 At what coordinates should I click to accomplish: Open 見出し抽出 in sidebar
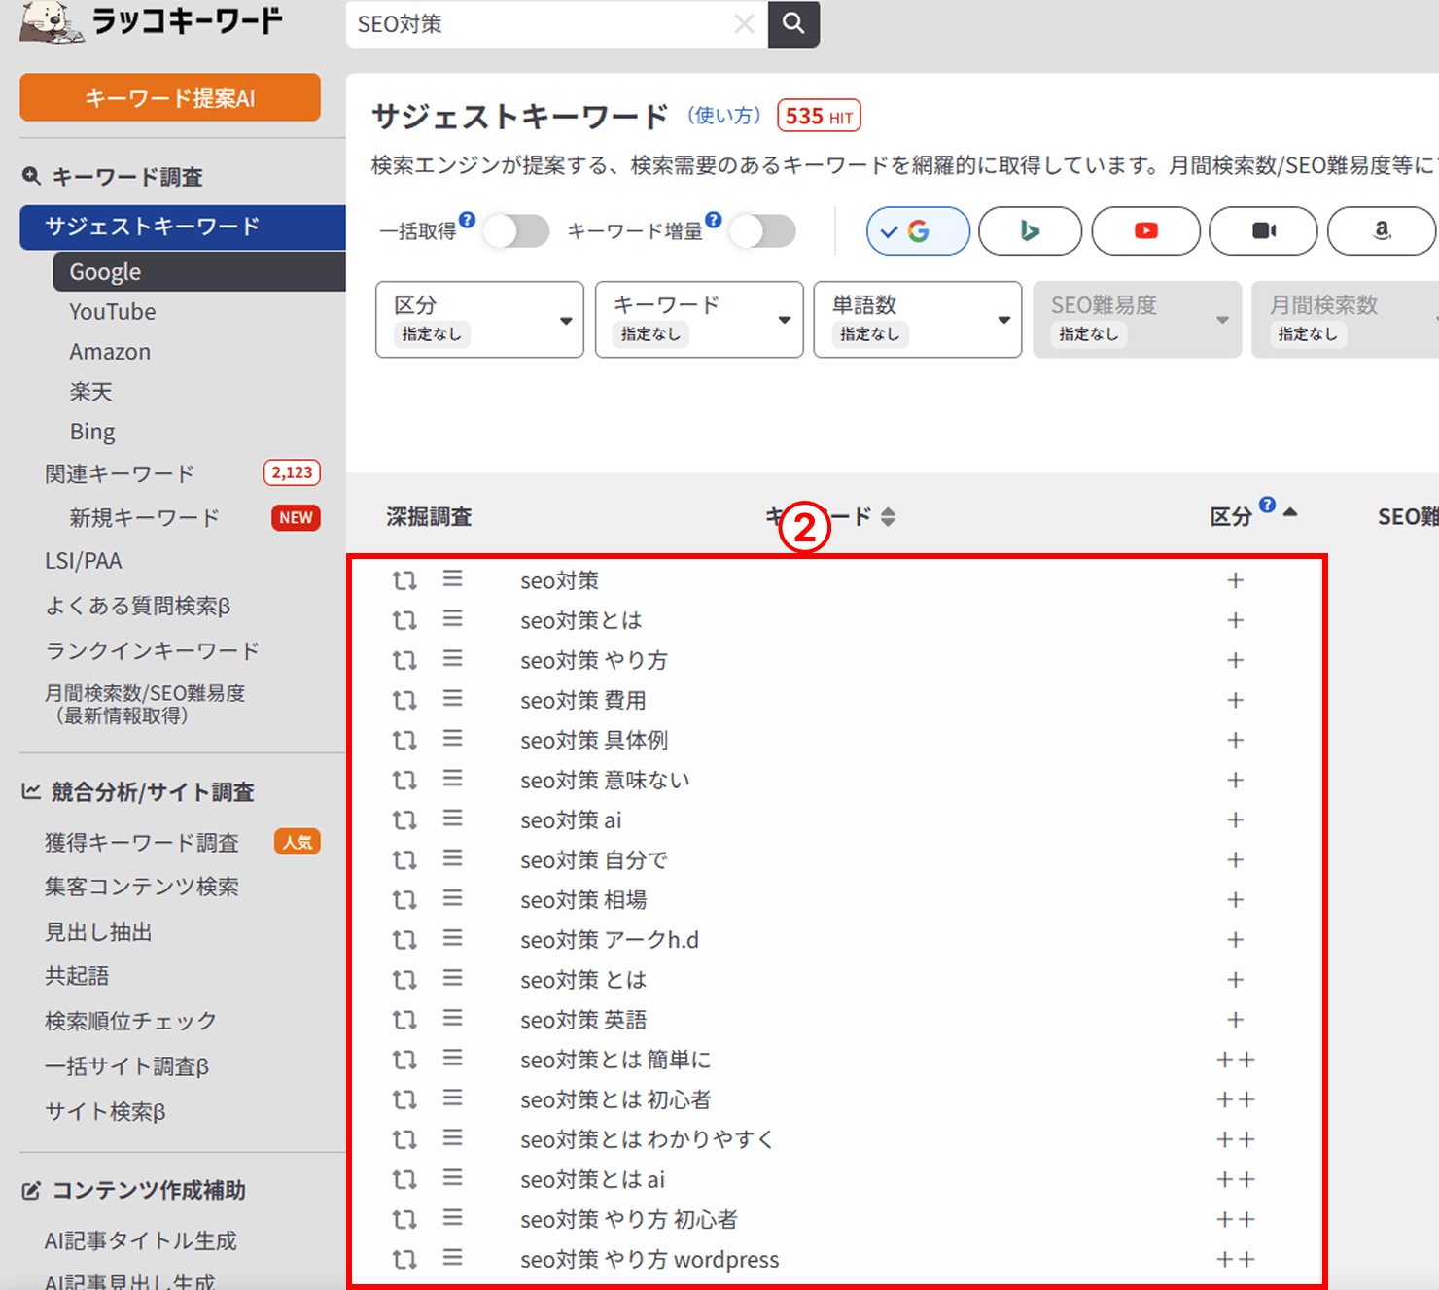pos(98,932)
